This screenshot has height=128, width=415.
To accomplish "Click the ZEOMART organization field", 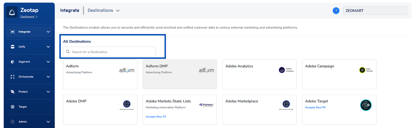I will 375,11.
